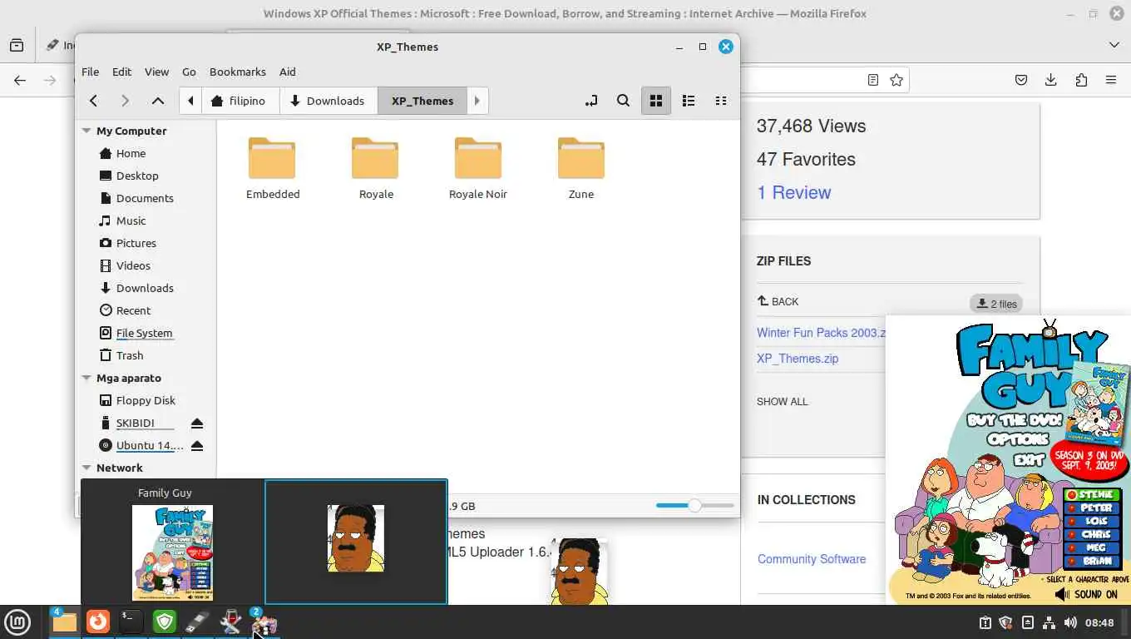The width and height of the screenshot is (1131, 639).
Task: Click Terminal icon in taskbar
Action: pos(131,622)
